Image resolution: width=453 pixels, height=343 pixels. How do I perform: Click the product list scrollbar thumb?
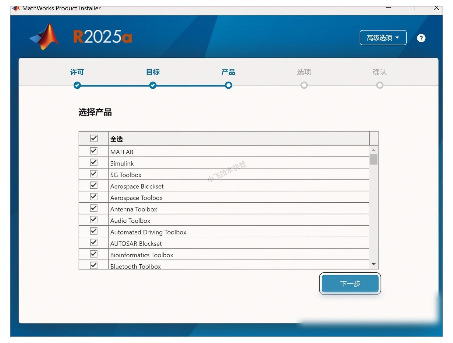click(x=373, y=159)
